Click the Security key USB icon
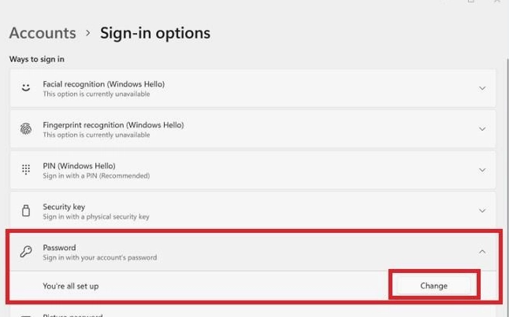 click(26, 211)
